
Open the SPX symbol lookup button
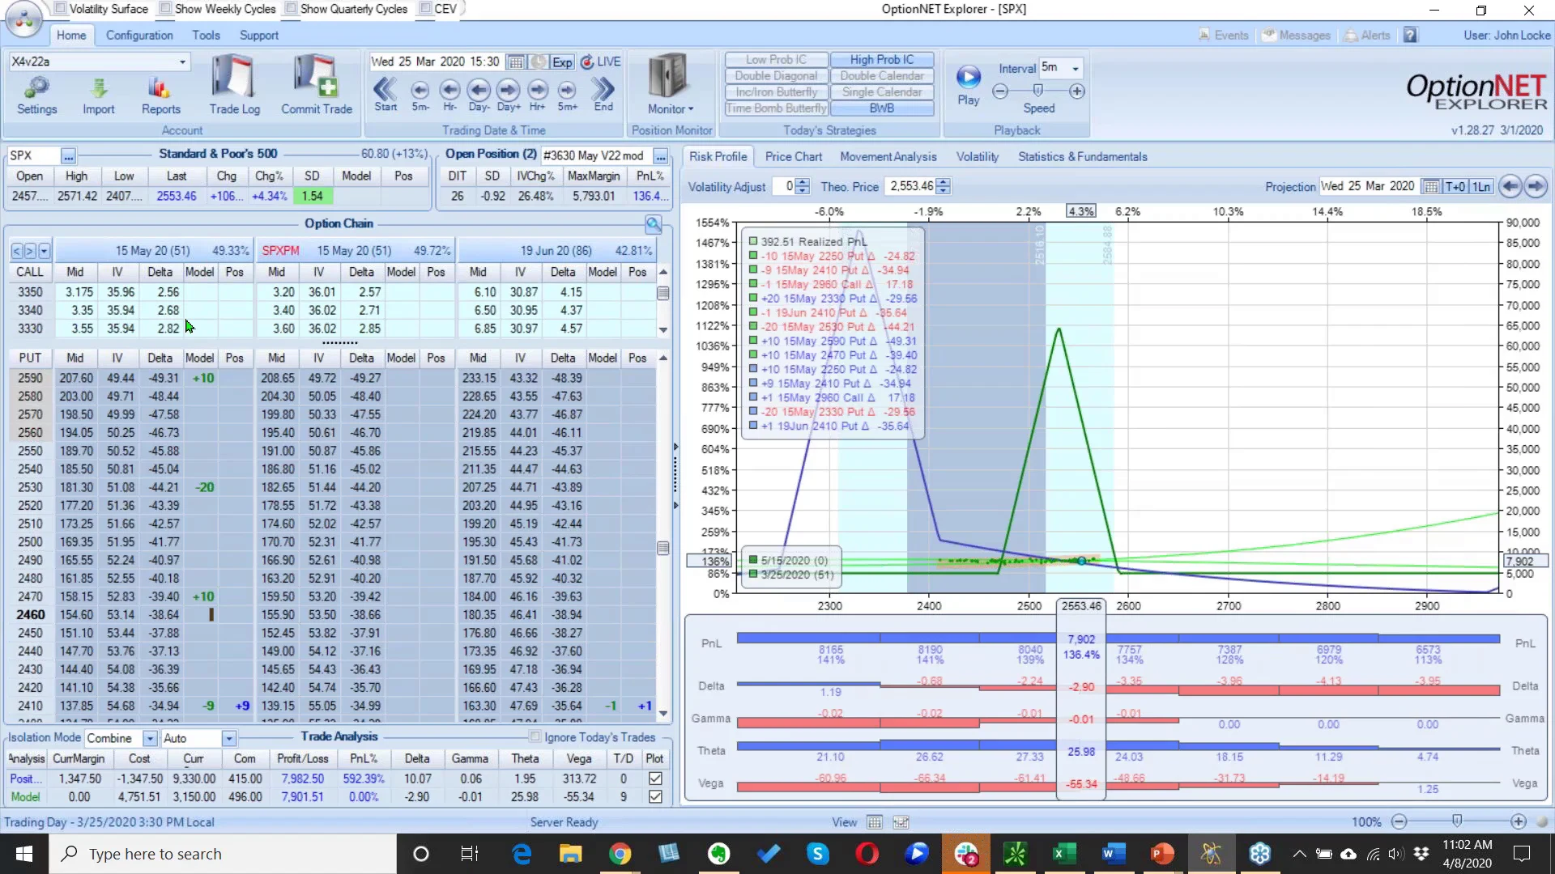[68, 156]
